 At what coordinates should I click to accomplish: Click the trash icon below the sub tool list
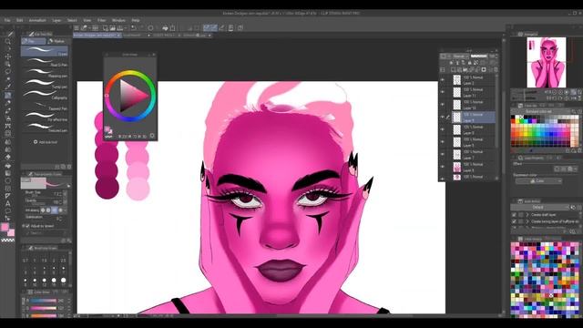[69, 167]
